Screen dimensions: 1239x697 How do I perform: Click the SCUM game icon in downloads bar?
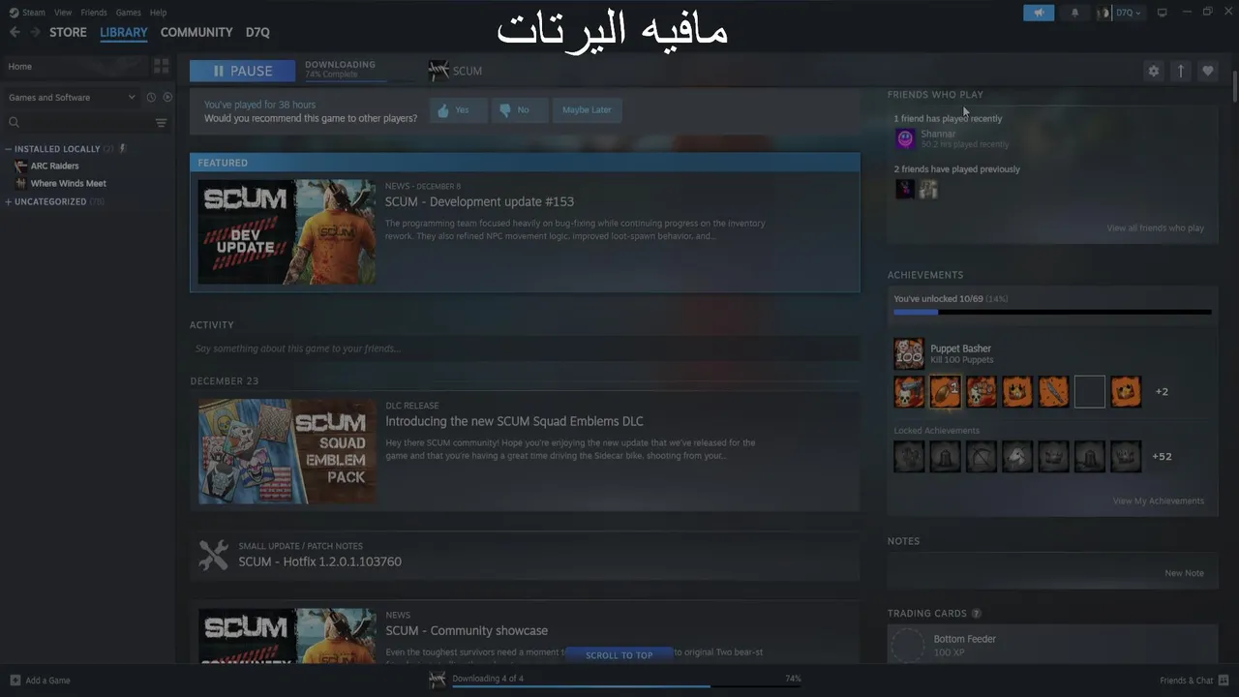click(438, 679)
